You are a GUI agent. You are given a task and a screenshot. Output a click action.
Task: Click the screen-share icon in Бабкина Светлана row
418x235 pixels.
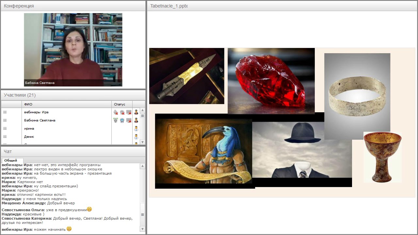pos(129,120)
